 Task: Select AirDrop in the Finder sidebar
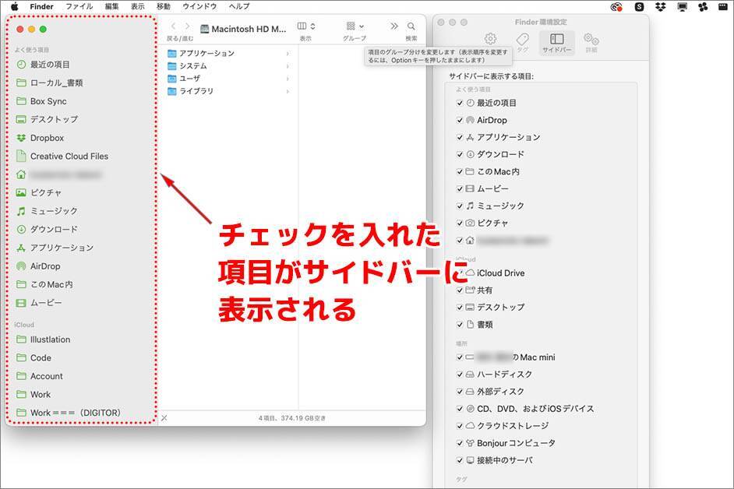pyautogui.click(x=45, y=266)
